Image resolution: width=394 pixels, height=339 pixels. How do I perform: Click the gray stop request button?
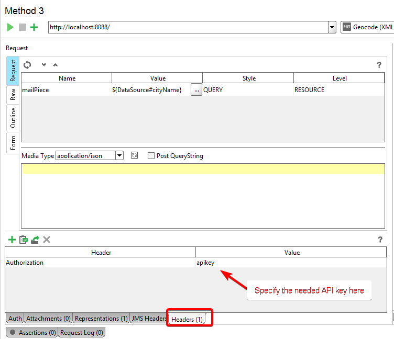(x=22, y=27)
